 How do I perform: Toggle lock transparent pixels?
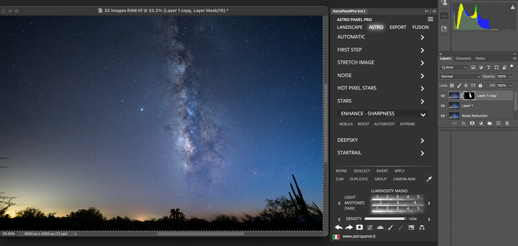(x=452, y=85)
